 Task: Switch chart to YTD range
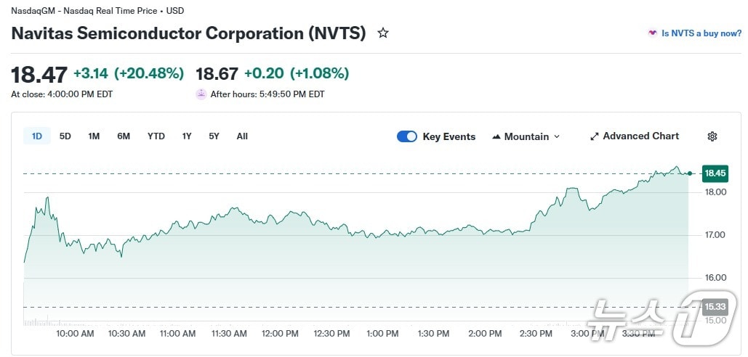[156, 136]
